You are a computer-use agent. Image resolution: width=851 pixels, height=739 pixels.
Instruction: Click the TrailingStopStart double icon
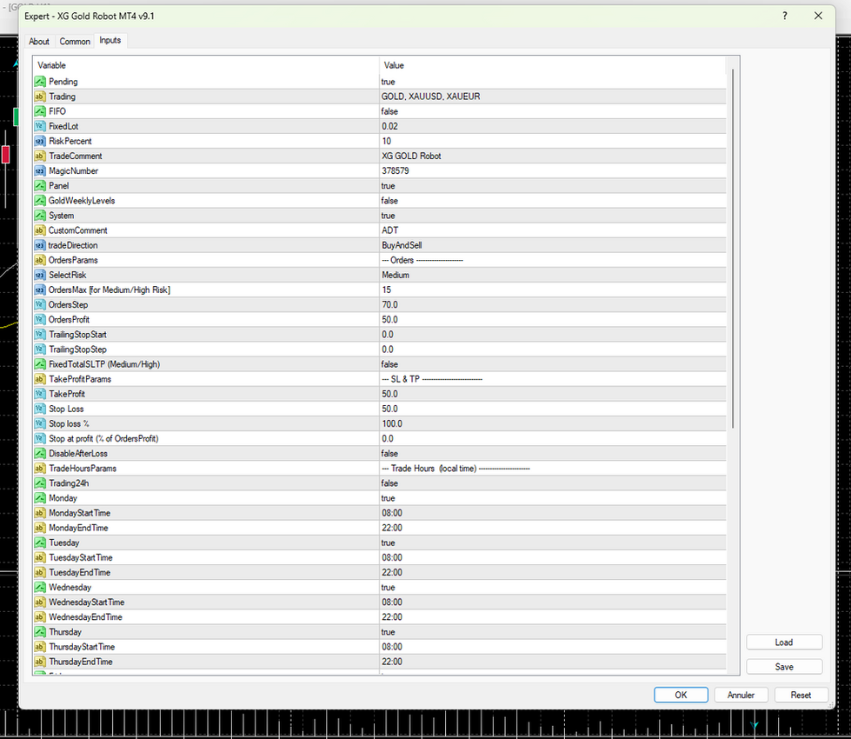click(x=40, y=335)
